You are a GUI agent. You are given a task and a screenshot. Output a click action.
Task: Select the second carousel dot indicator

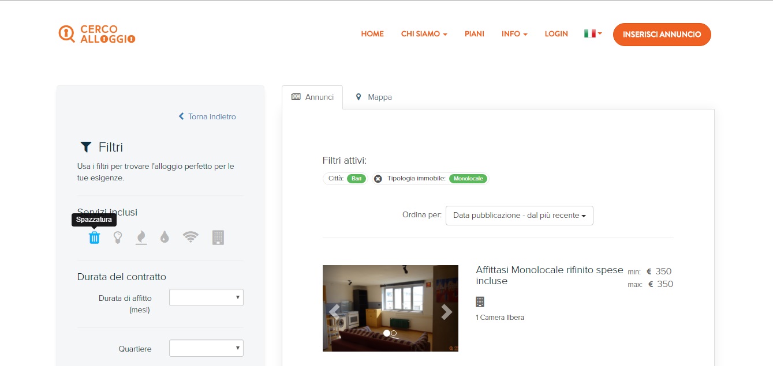click(394, 333)
